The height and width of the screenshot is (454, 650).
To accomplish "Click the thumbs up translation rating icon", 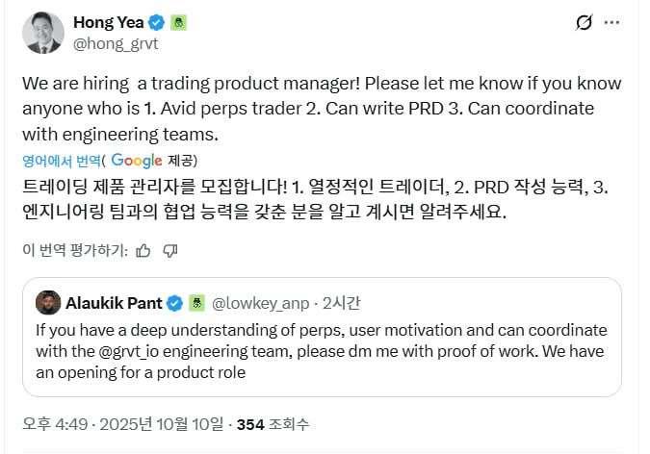I will [x=143, y=250].
